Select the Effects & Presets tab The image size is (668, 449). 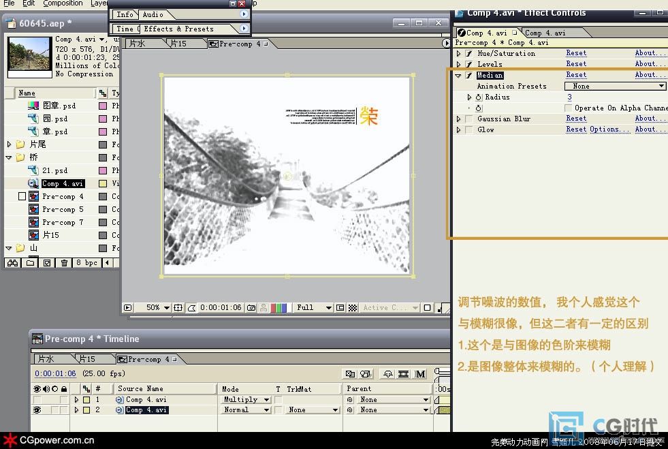point(178,29)
